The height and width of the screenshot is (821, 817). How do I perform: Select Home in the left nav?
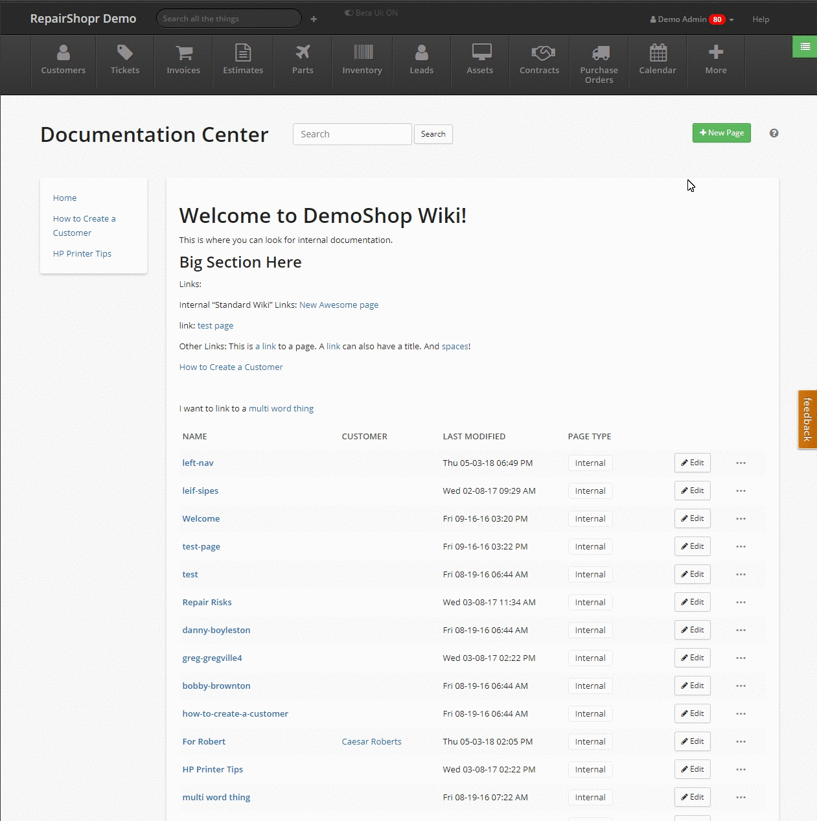[x=65, y=198]
